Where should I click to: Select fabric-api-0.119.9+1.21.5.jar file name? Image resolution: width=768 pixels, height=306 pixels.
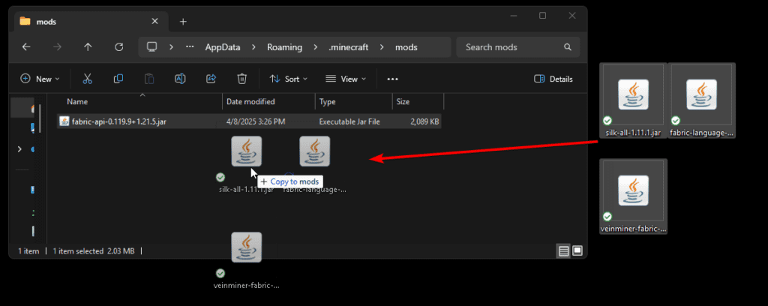pyautogui.click(x=119, y=121)
